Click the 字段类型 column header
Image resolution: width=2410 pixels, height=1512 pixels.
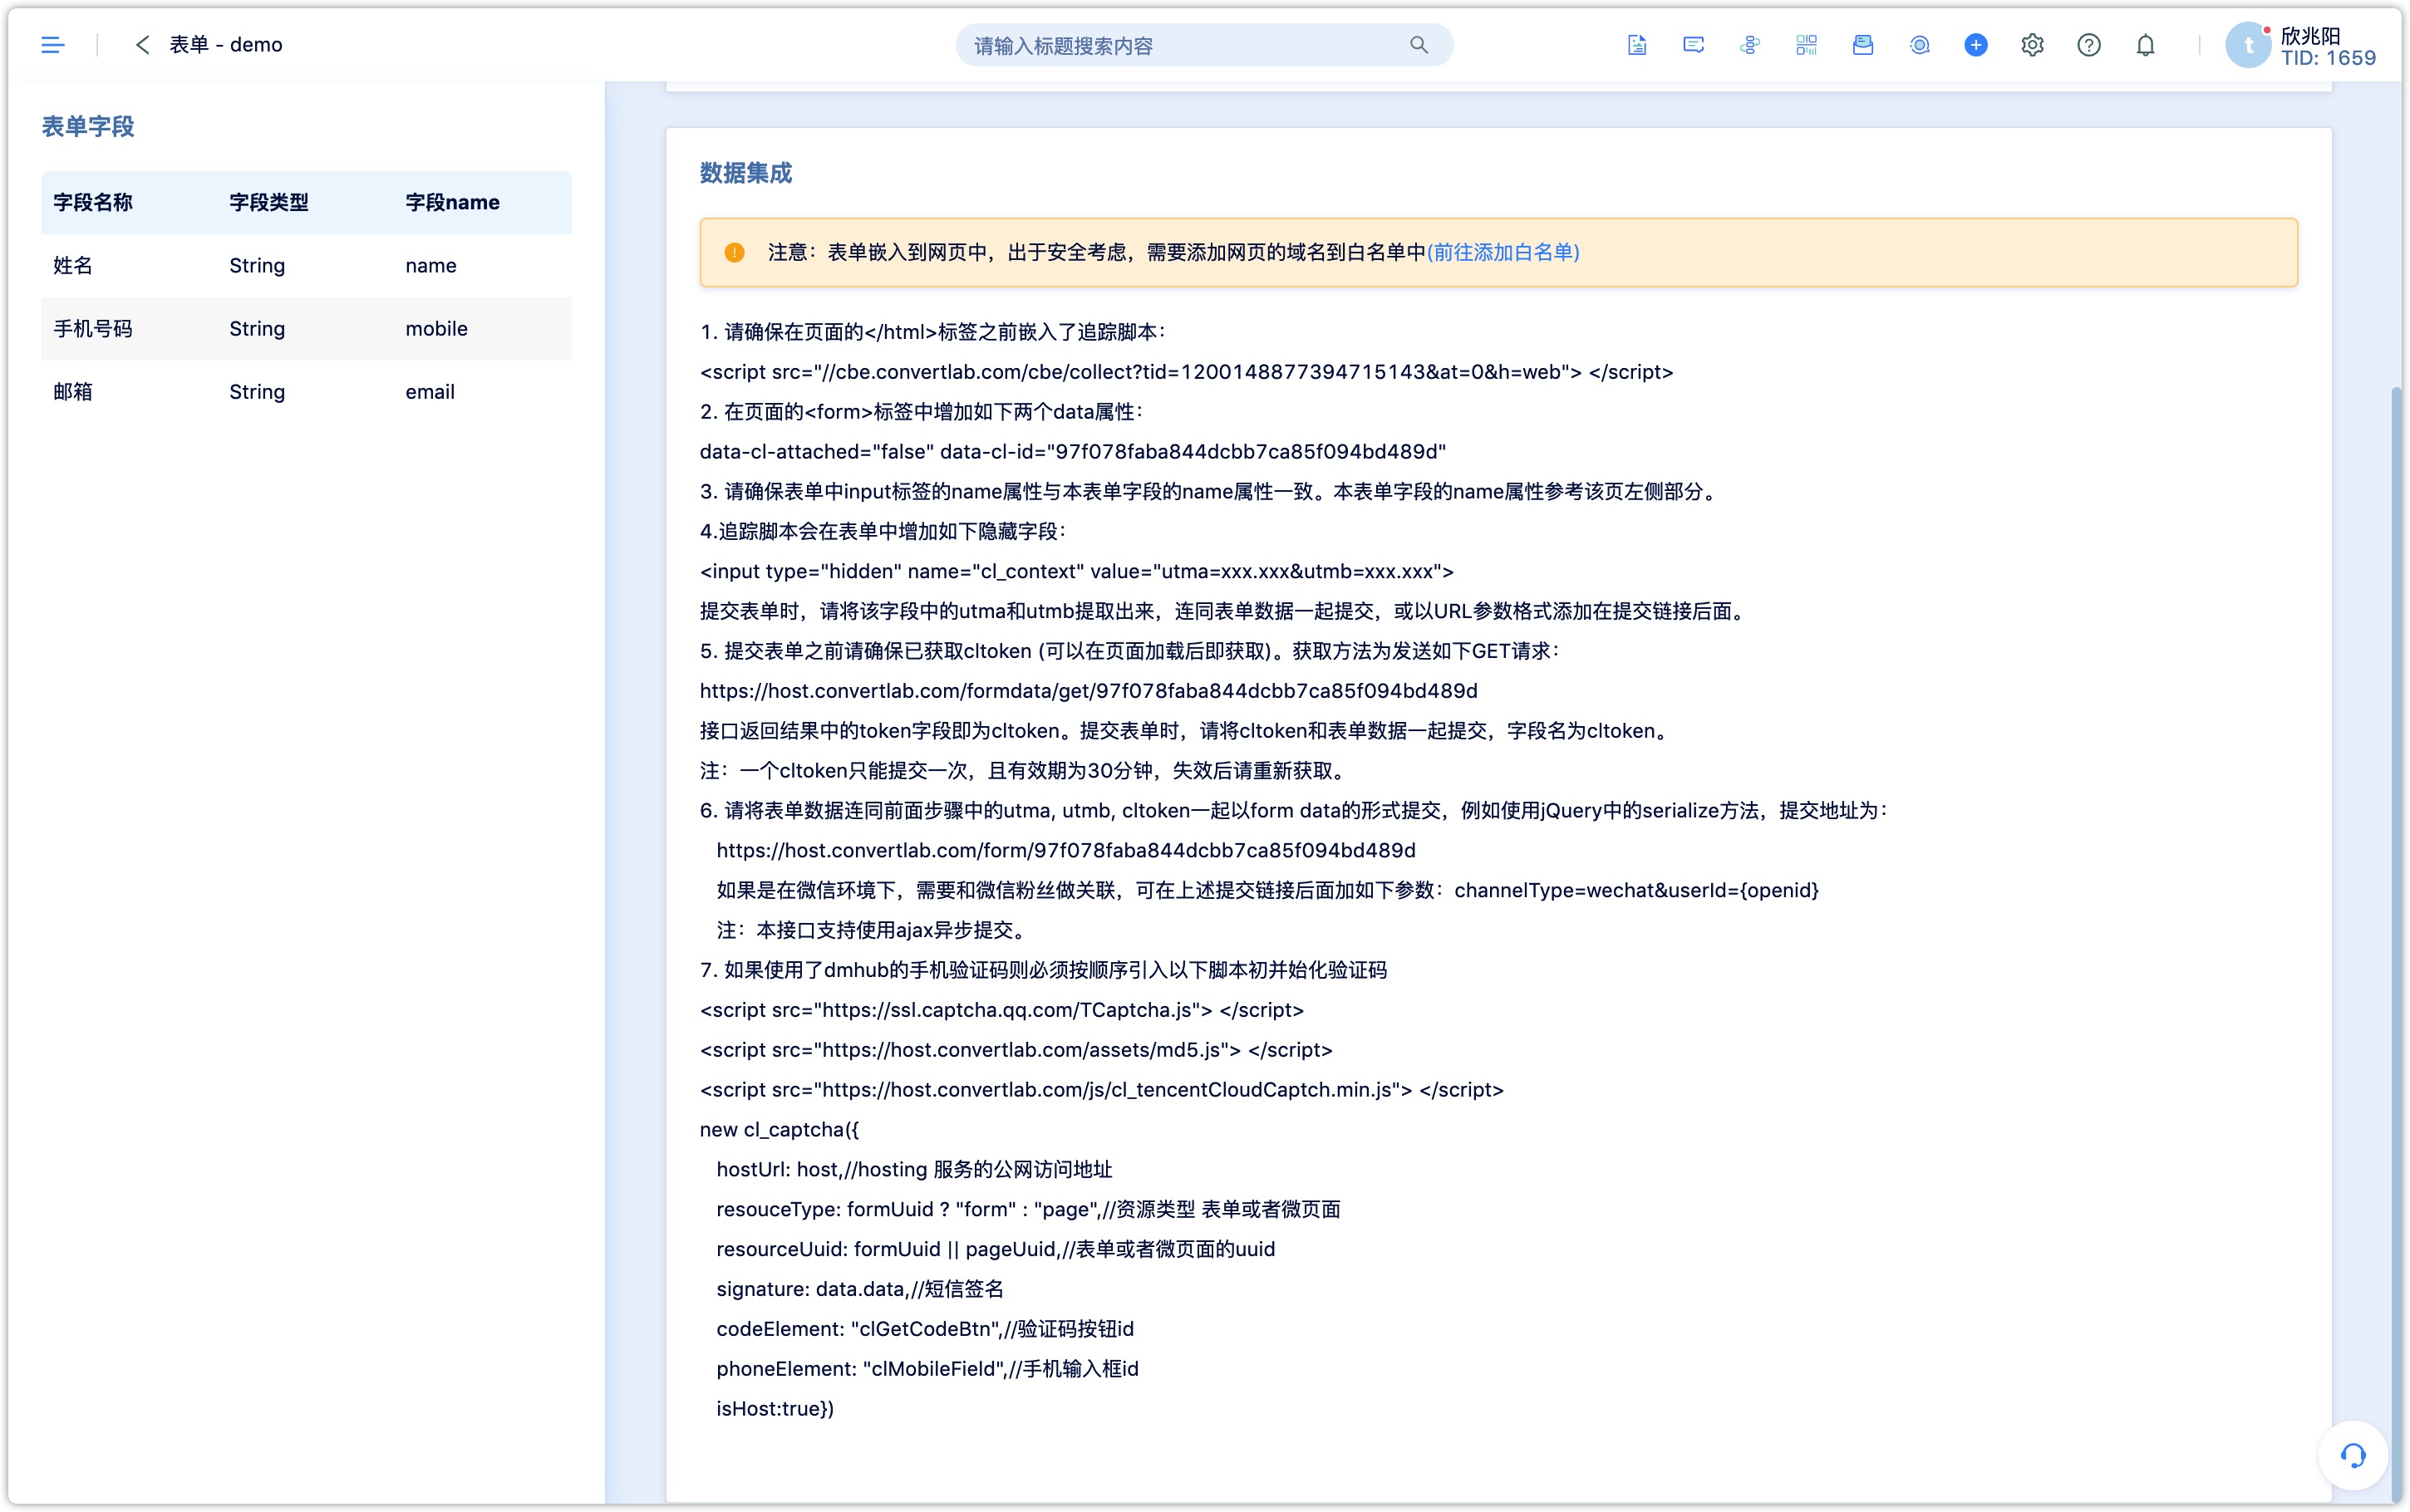(x=269, y=202)
